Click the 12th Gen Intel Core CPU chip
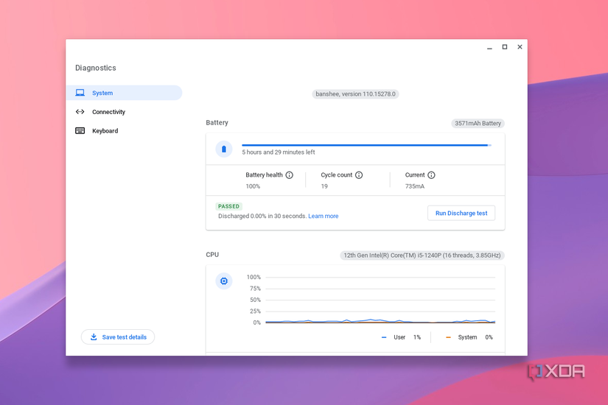Screen dimensions: 608x405 click(x=422, y=256)
